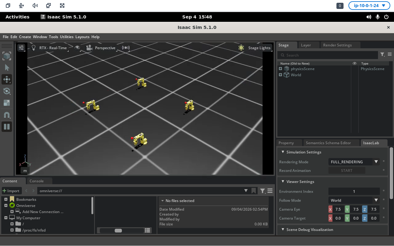The width and height of the screenshot is (394, 246).
Task: Toggle the GNOME top bar microphone indicator
Action: 378,17
